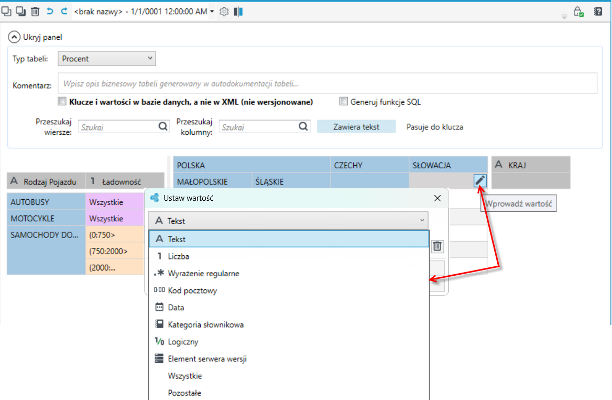Click the Komentarz description field

[x=327, y=83]
